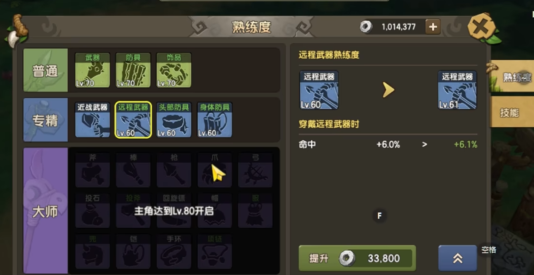Image resolution: width=534 pixels, height=275 pixels.
Task: Select the 大师 category label
Action: coord(45,211)
